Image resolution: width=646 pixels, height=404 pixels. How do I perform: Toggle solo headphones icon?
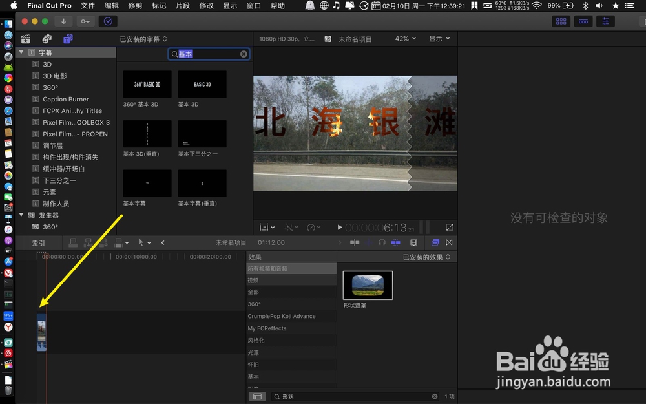coord(382,242)
